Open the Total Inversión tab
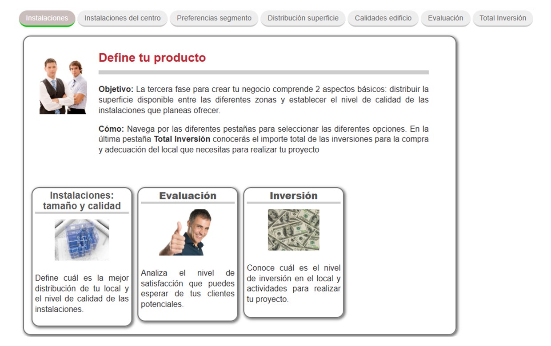Viewport: 551px width, 346px height. pyautogui.click(x=503, y=18)
